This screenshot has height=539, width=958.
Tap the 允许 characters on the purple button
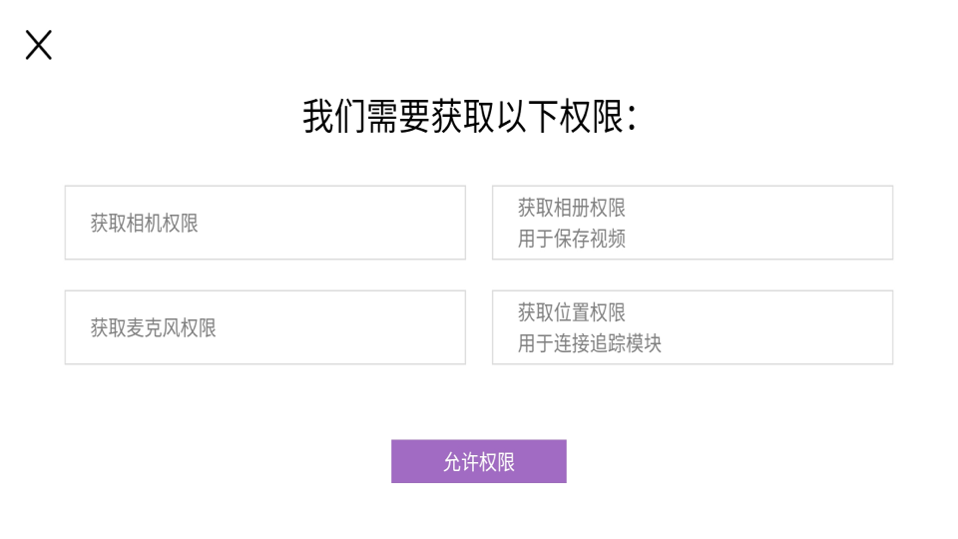461,462
